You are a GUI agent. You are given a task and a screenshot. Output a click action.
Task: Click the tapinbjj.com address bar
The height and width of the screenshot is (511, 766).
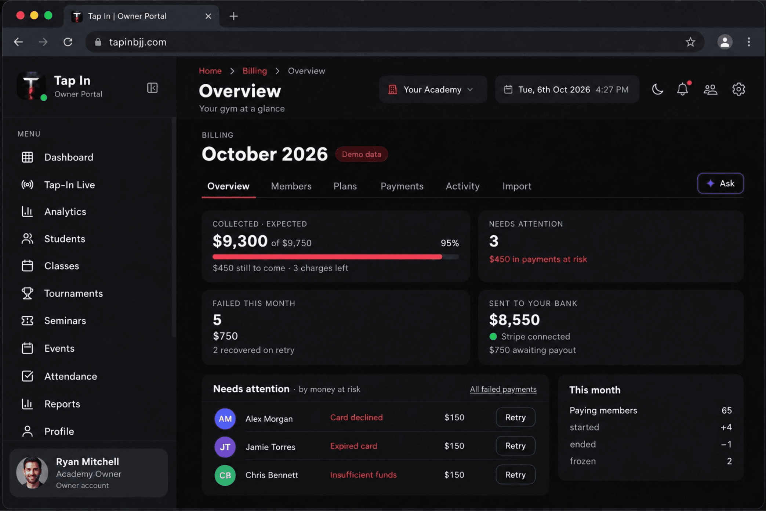(395, 42)
